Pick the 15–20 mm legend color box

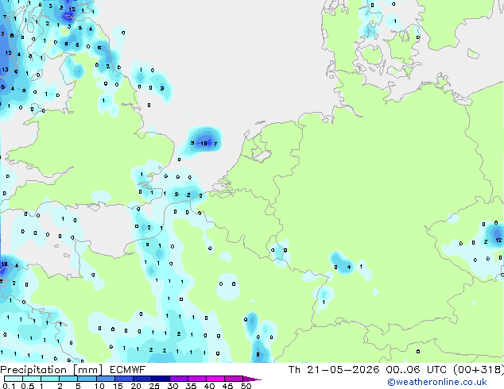point(123,379)
